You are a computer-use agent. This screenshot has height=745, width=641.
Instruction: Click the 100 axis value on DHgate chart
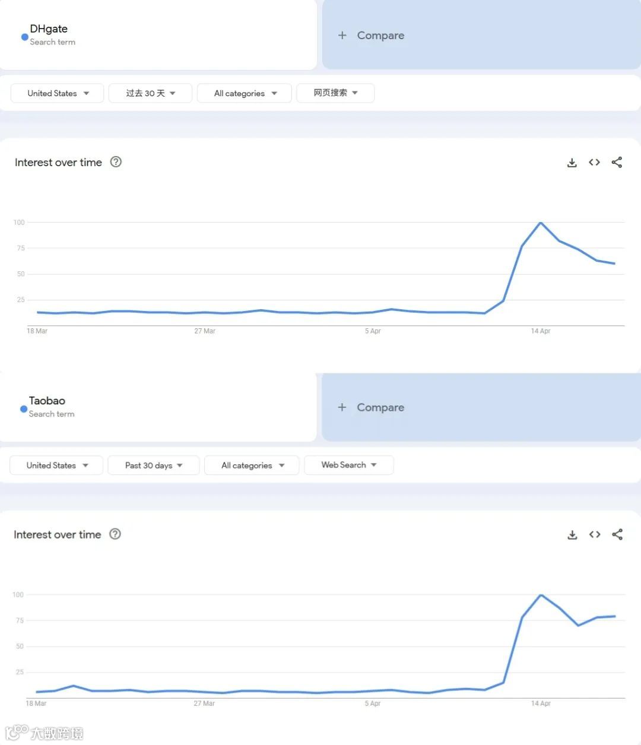pyautogui.click(x=19, y=223)
